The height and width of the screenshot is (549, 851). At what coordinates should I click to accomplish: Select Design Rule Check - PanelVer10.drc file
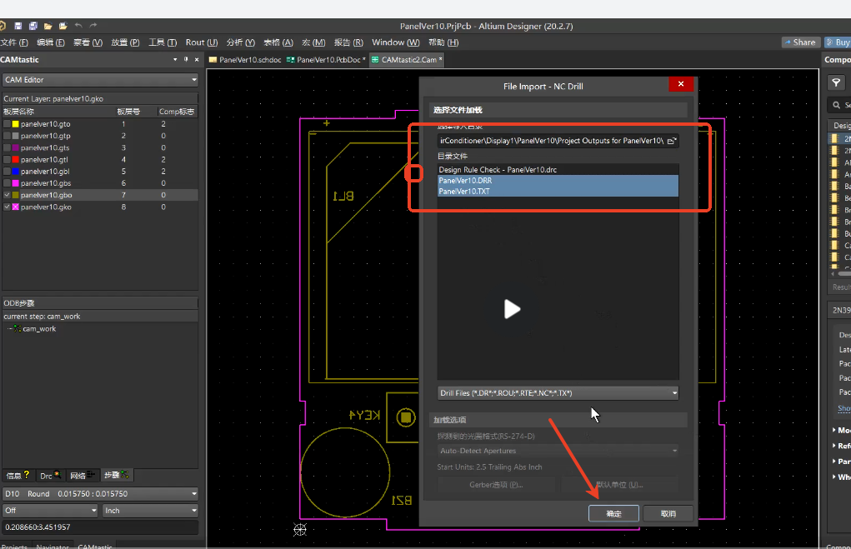pyautogui.click(x=558, y=170)
